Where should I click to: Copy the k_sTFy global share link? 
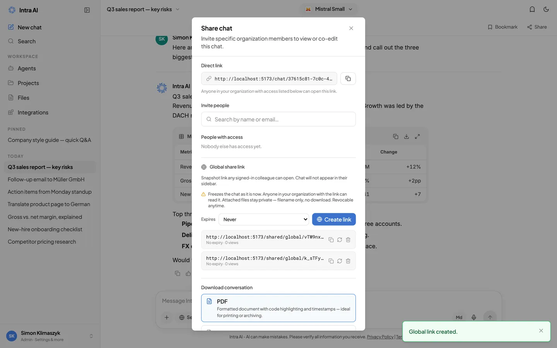point(331,261)
